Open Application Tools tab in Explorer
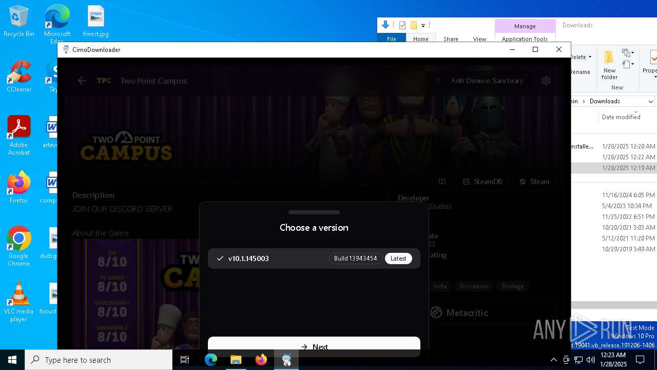The height and width of the screenshot is (370, 657). (x=525, y=39)
